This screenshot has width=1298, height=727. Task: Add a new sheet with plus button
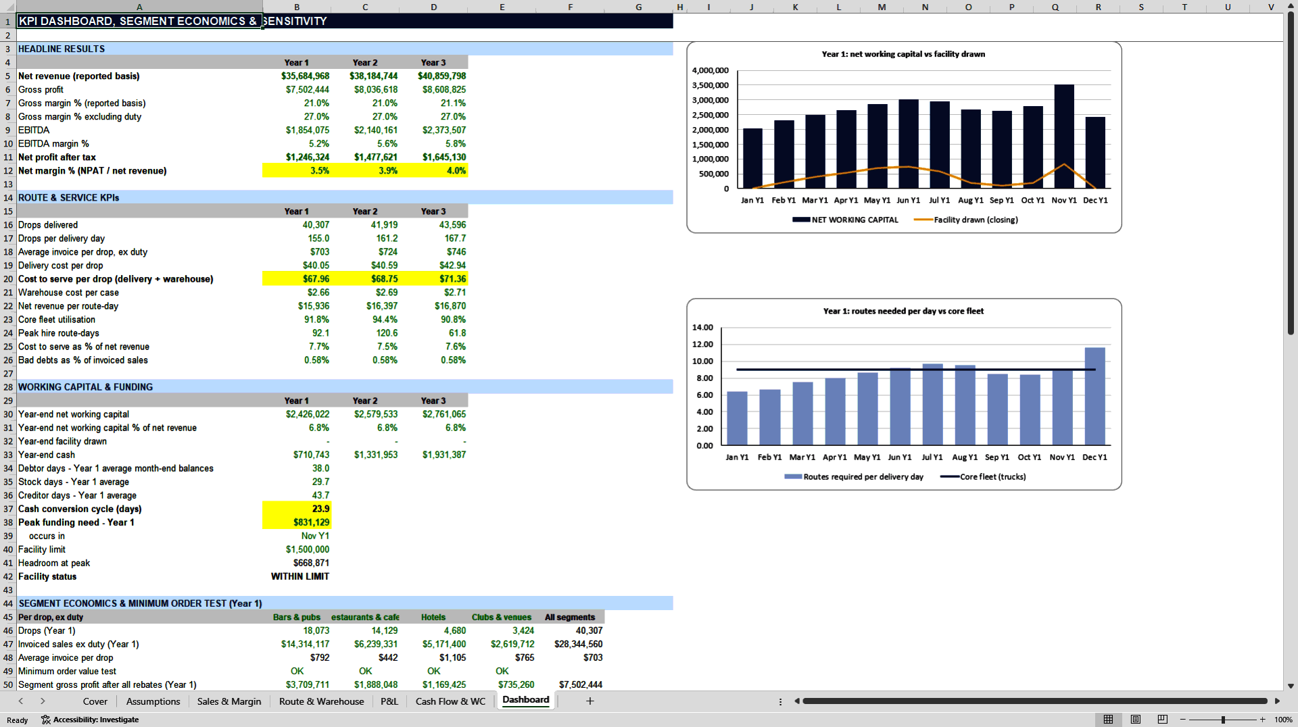point(590,701)
